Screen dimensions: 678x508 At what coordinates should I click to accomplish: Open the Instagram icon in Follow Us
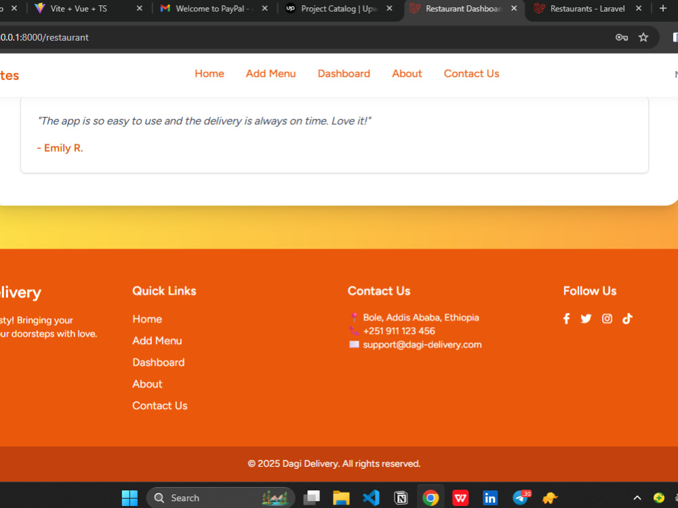(607, 319)
